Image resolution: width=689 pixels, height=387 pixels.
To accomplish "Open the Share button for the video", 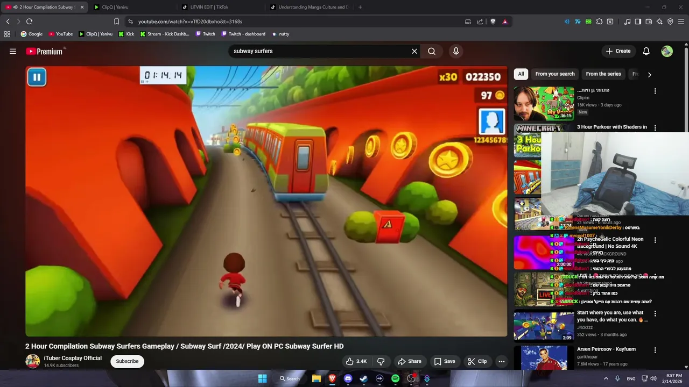I will (x=410, y=361).
